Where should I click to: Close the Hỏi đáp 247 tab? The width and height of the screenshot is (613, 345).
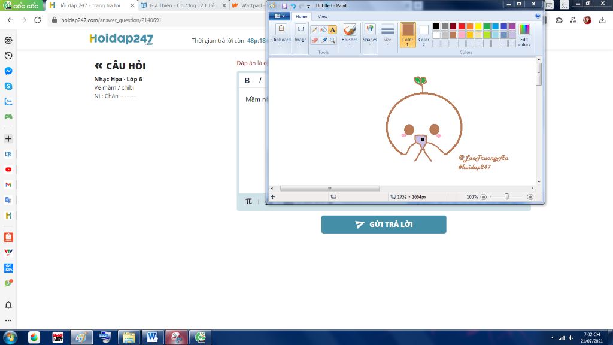(x=132, y=5)
